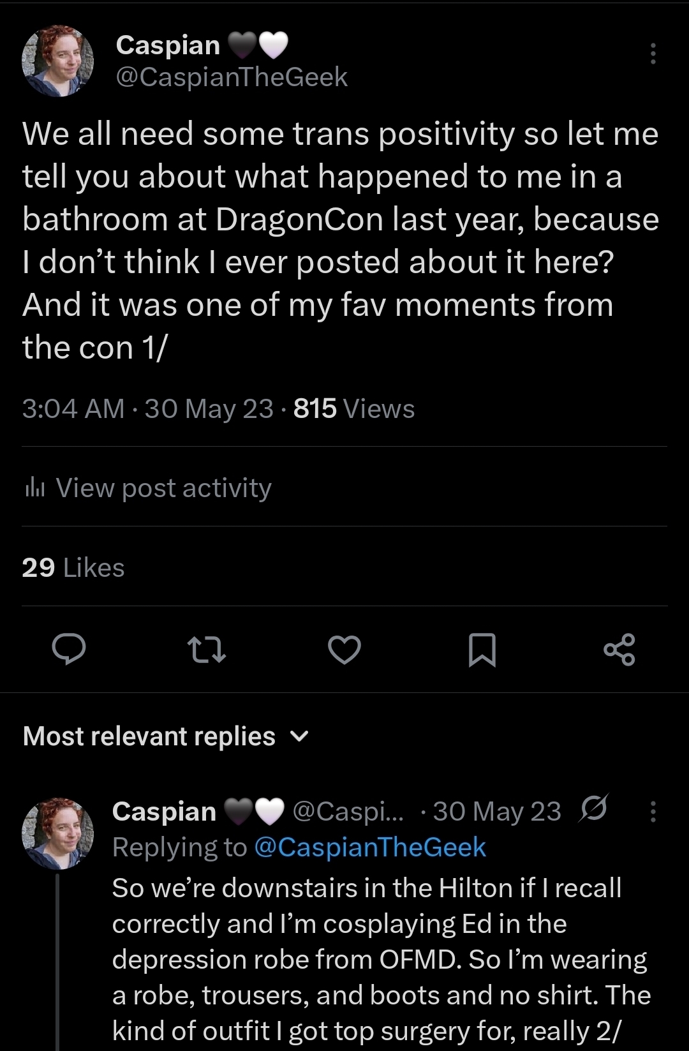Viewport: 689px width, 1051px height.
Task: Open the reply text about Hilton cosplay
Action: click(380, 958)
